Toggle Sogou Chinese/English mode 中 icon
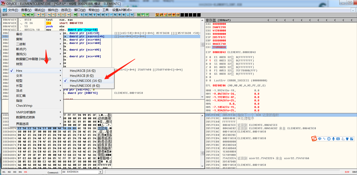 (319, 139)
